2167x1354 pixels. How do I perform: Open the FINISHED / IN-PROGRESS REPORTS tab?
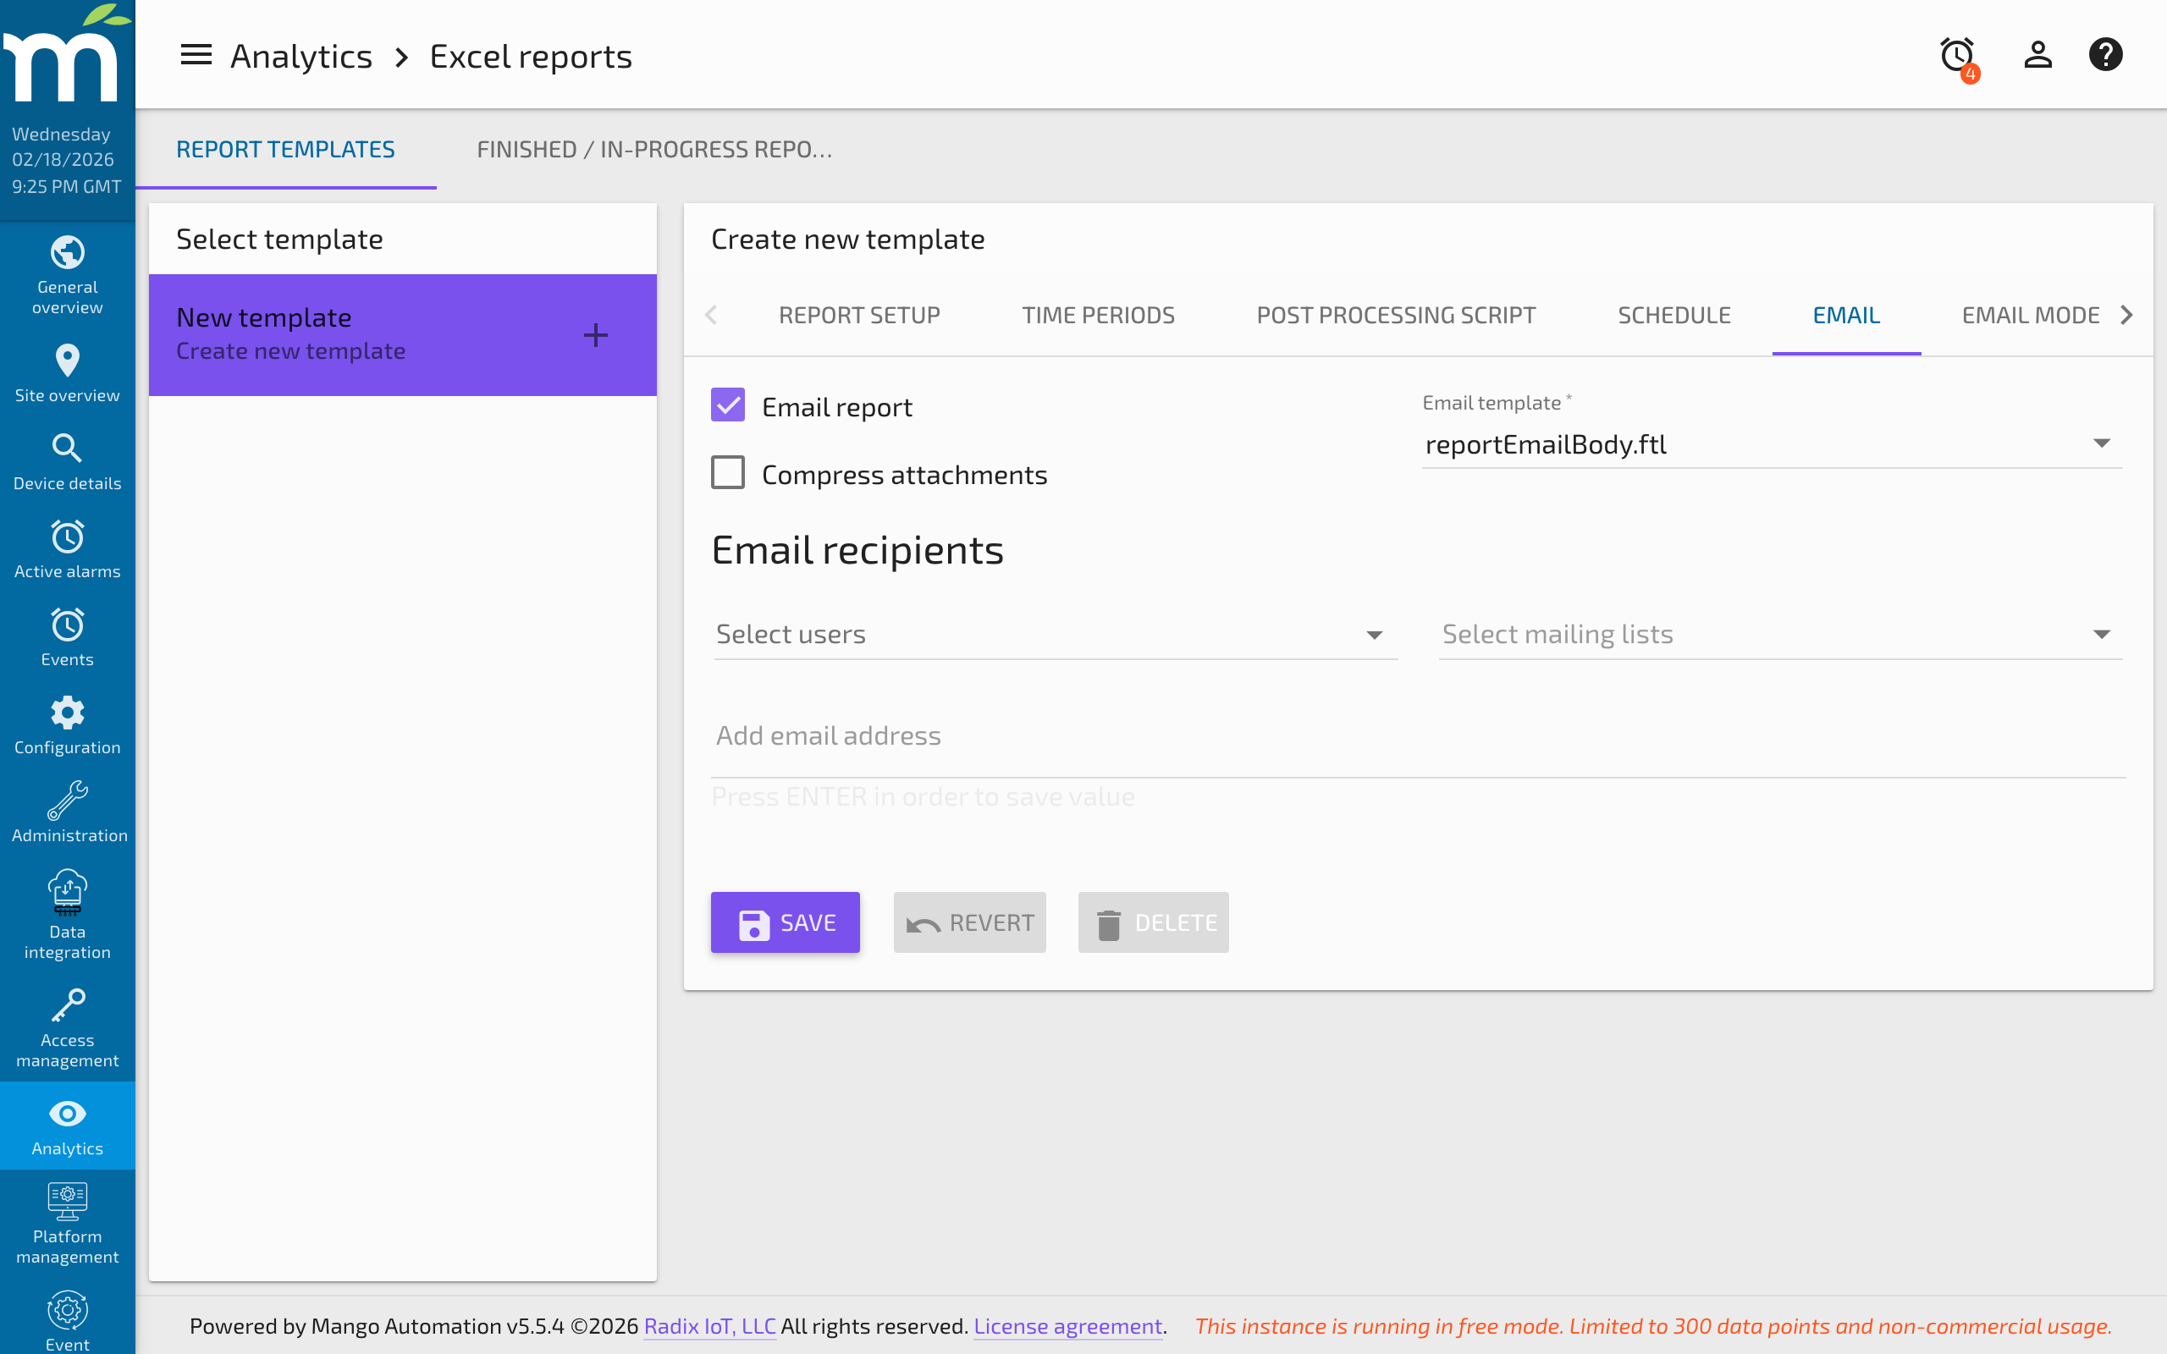point(653,149)
